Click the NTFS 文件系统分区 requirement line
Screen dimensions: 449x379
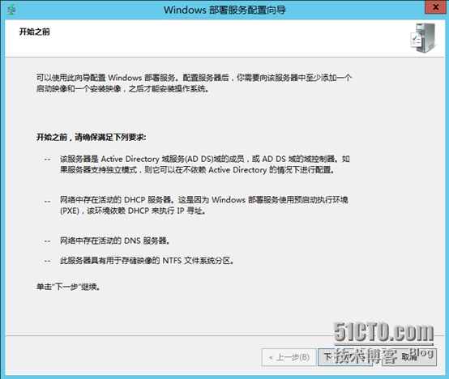[x=147, y=261]
